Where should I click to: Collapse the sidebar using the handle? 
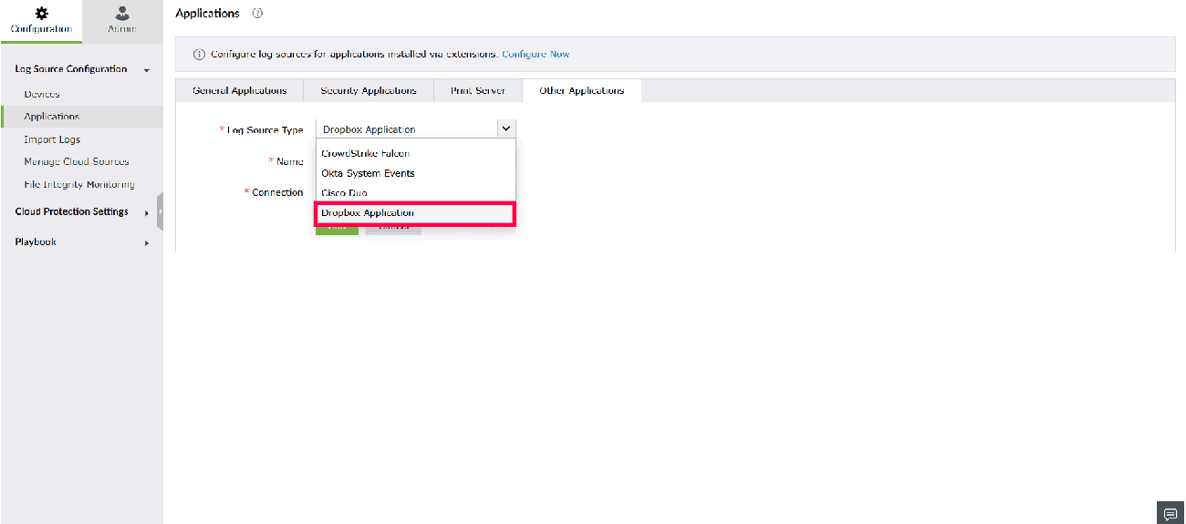pyautogui.click(x=160, y=211)
